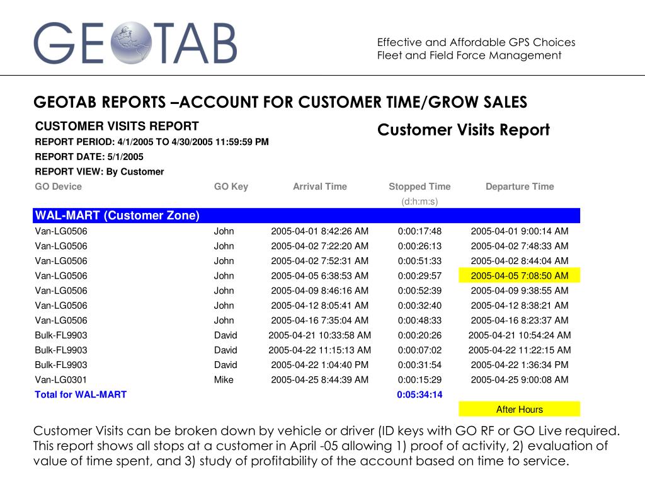The height and width of the screenshot is (484, 645).
Task: Click the 'CUSTOMER VISITS REPORT' uppercase heading
Action: pos(117,126)
